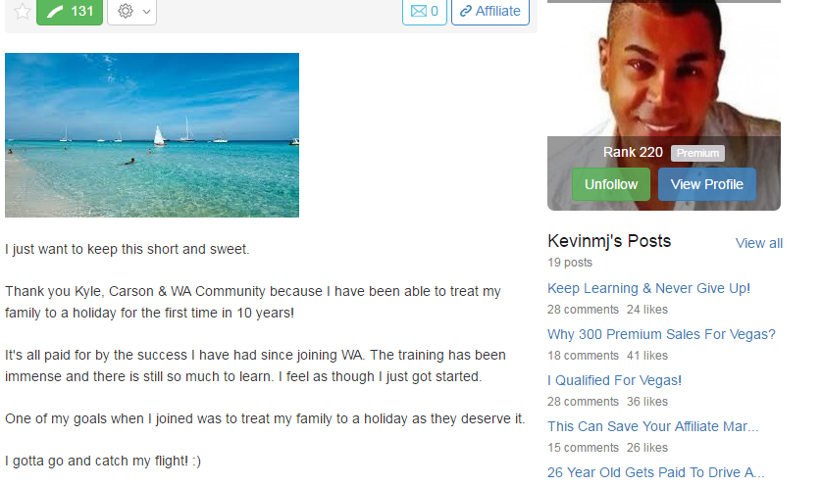Viewport: 822px width, 487px height.
Task: Open 'This Can Save Your Affiliate Mar...' post
Action: [652, 427]
